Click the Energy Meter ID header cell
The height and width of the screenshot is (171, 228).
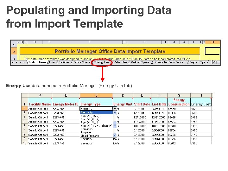66,102
